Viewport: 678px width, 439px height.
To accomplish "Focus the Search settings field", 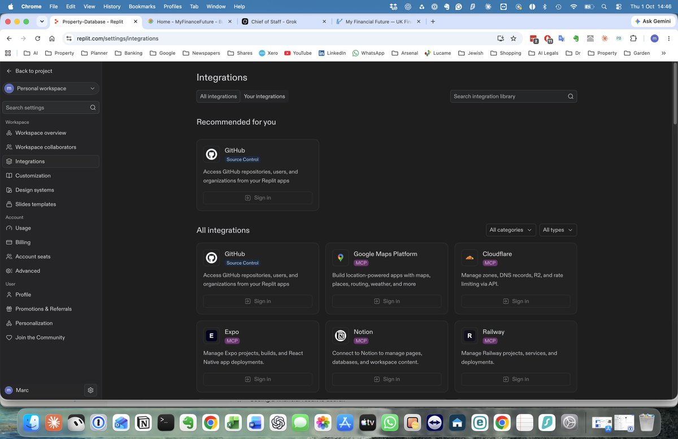I will [51, 107].
